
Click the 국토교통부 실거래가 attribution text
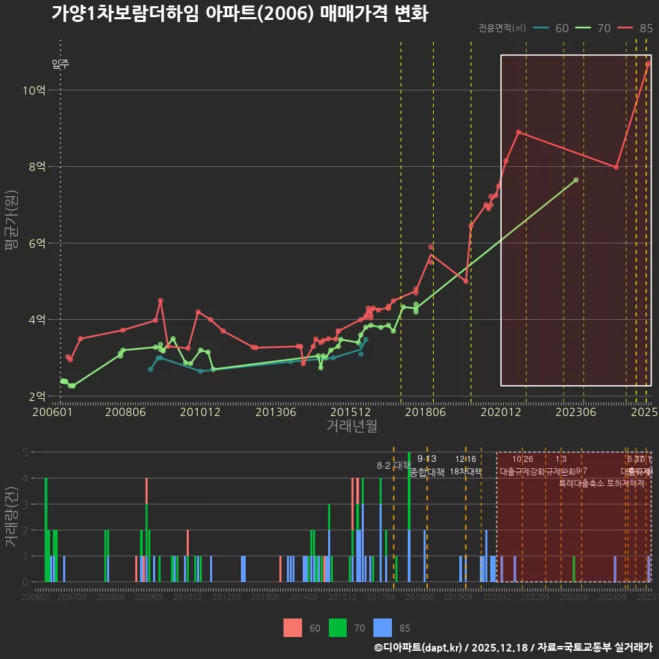point(599,648)
